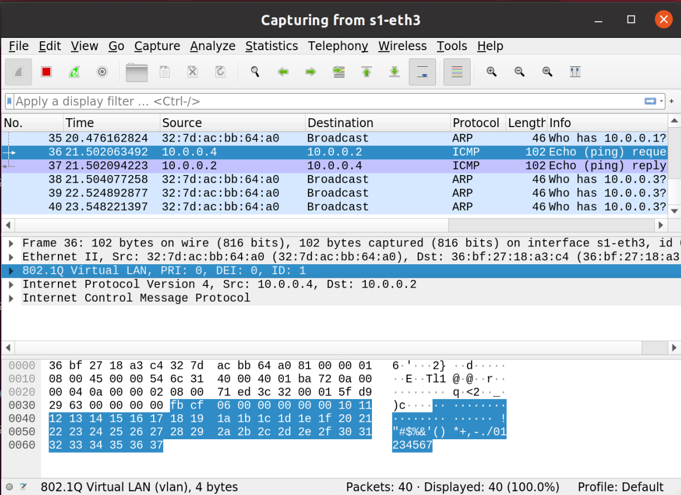Jump to the last packet
Viewport: 681px width, 495px height.
pyautogui.click(x=394, y=72)
